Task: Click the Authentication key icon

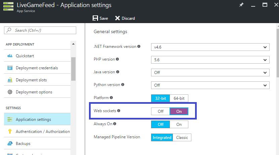Action: pyautogui.click(x=10, y=132)
